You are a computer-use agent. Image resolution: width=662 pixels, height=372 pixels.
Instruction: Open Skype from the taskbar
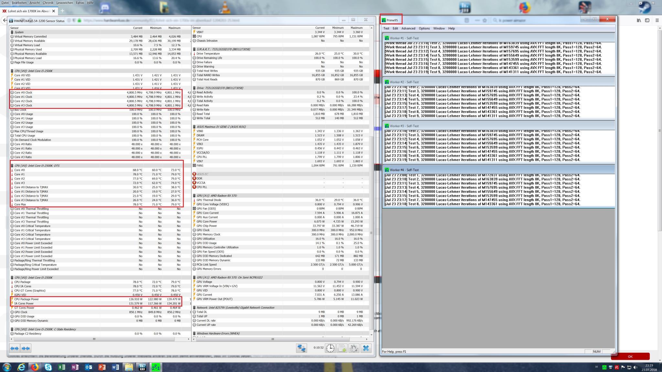point(48,367)
